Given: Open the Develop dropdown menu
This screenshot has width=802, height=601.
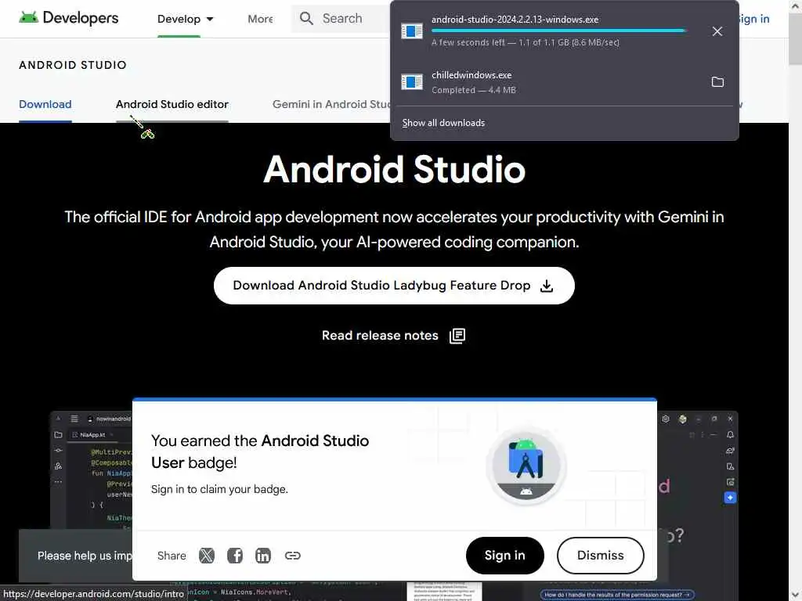Looking at the screenshot, I should pyautogui.click(x=185, y=19).
